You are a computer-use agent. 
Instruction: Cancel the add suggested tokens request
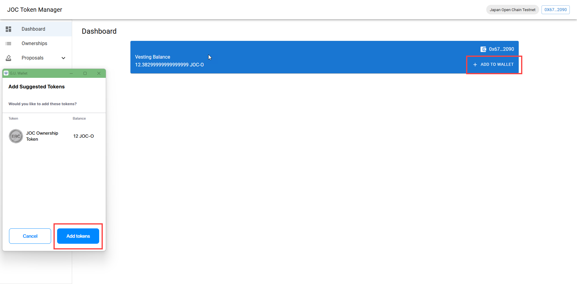tap(30, 236)
